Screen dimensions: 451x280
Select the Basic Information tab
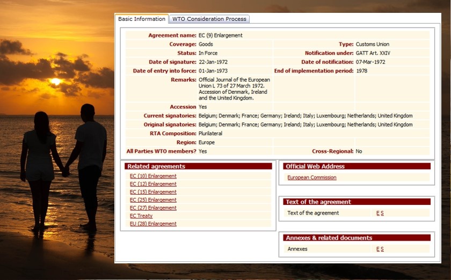point(142,19)
